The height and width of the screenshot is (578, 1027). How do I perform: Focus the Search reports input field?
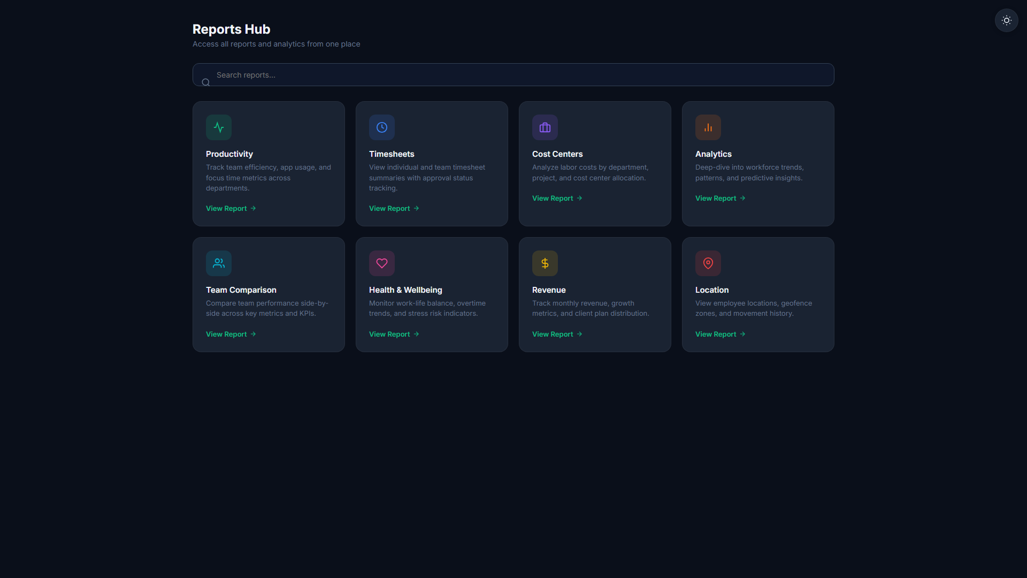click(x=513, y=75)
